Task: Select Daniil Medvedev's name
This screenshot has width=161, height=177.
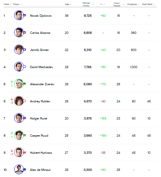Action: pyautogui.click(x=41, y=67)
